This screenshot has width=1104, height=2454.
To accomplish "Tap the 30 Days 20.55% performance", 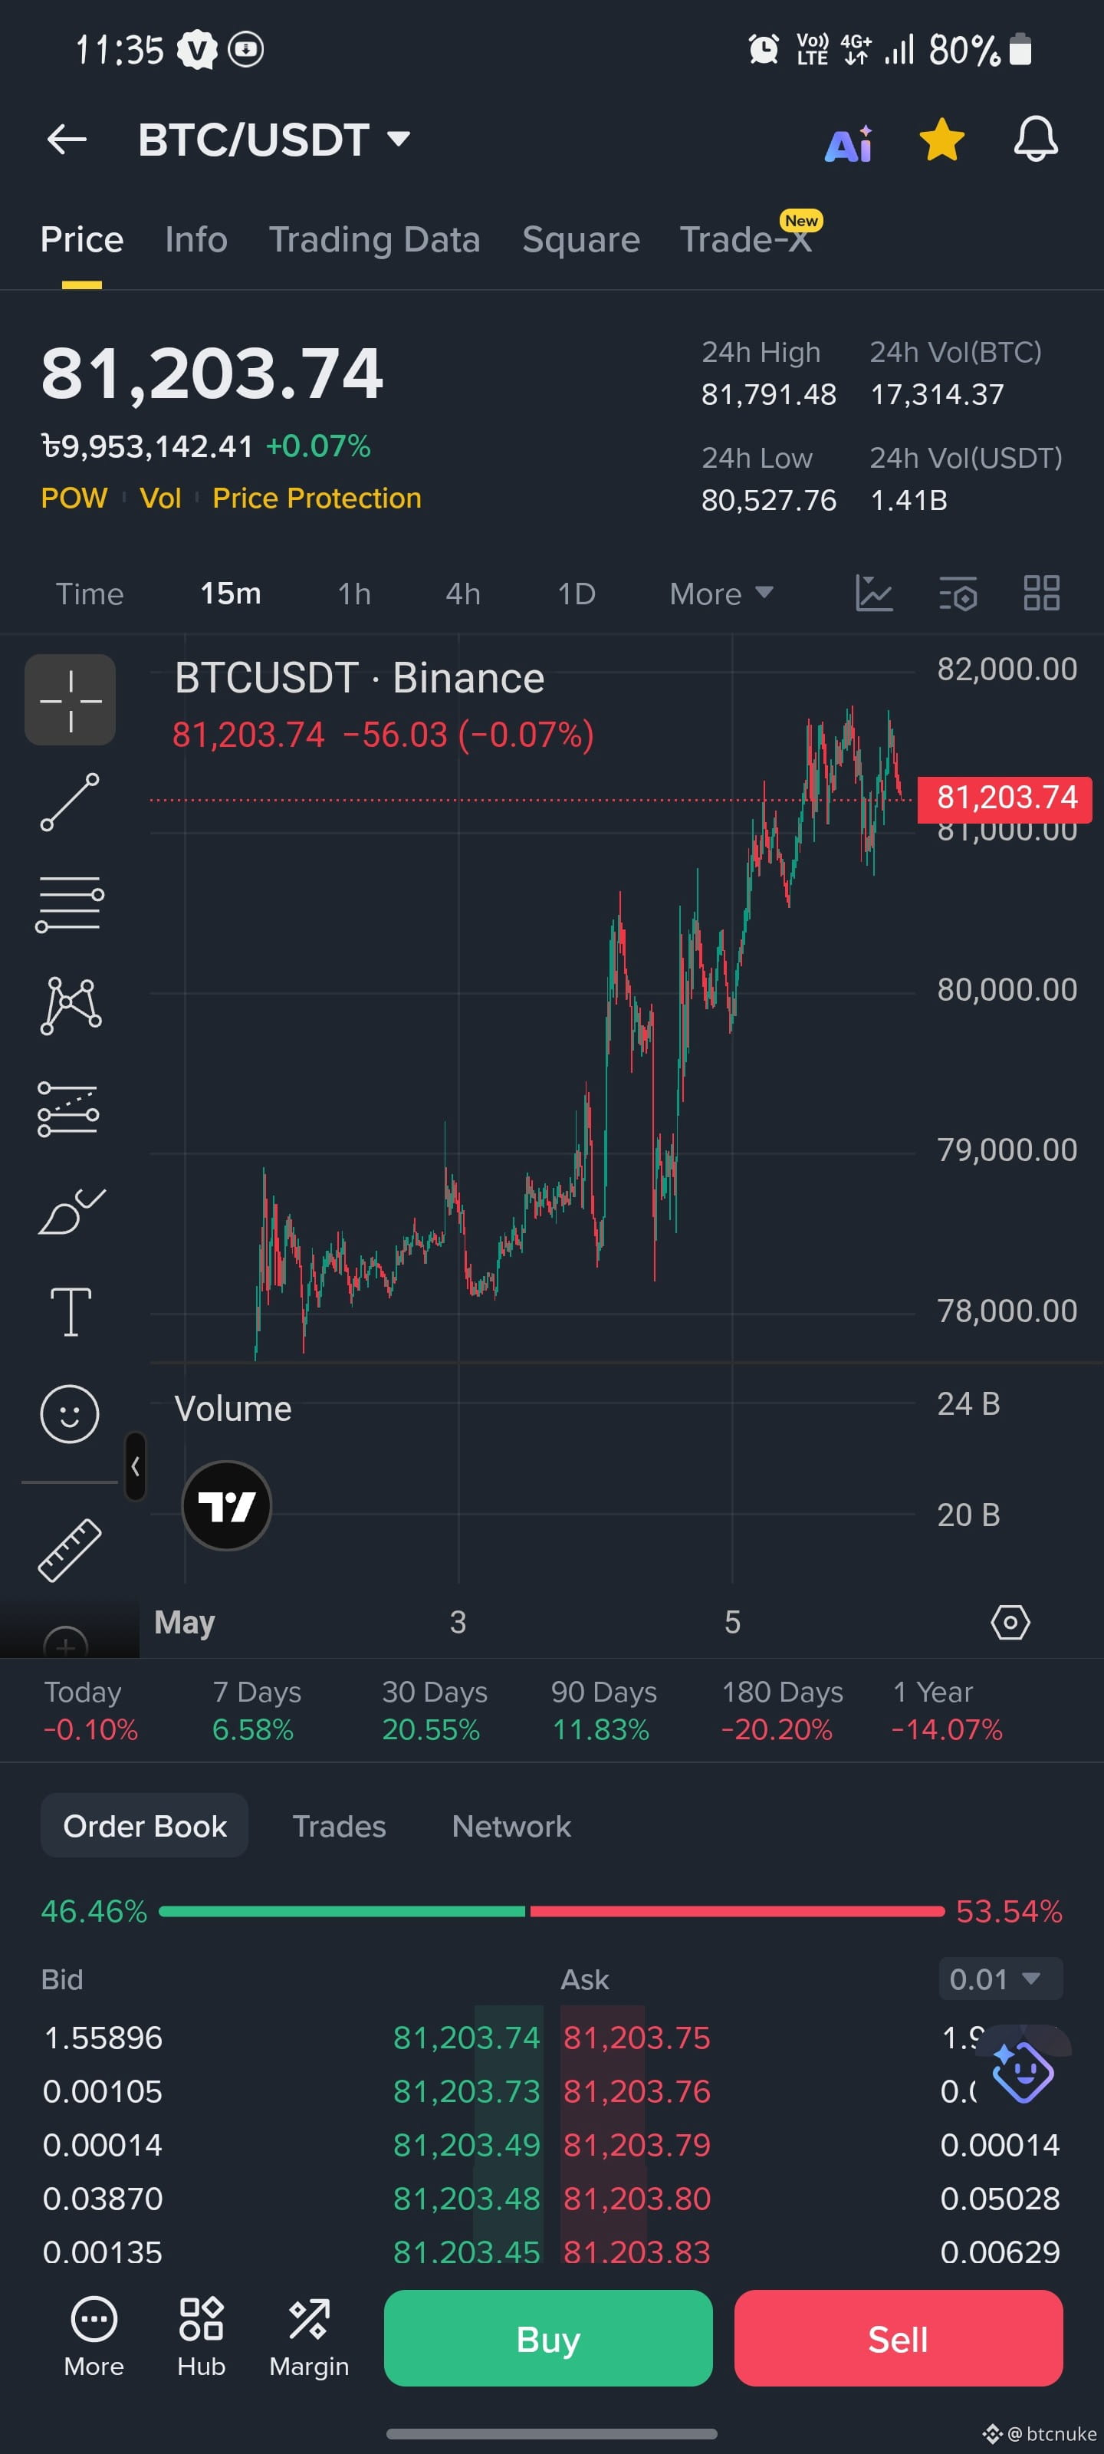I will pos(433,1710).
